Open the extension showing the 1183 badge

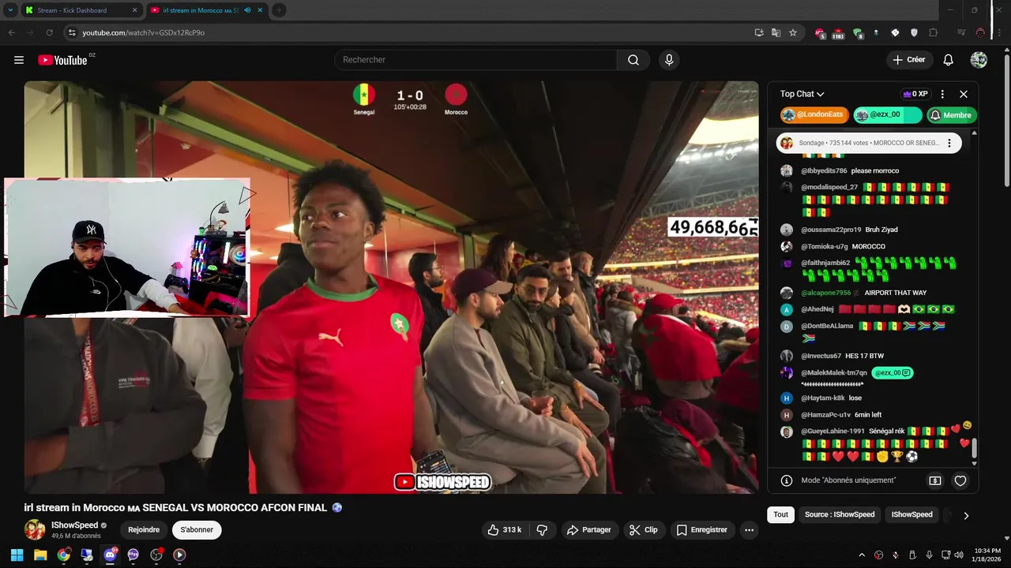point(838,33)
